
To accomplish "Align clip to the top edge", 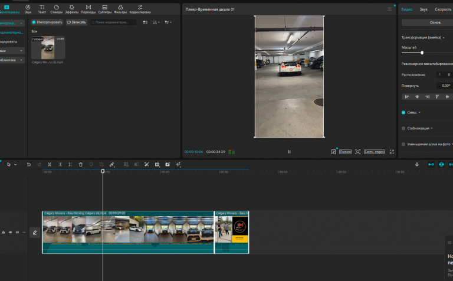I will [x=437, y=97].
